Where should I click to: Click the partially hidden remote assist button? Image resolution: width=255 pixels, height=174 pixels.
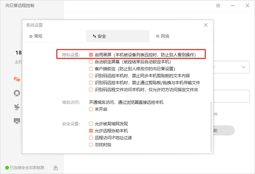click(224, 130)
